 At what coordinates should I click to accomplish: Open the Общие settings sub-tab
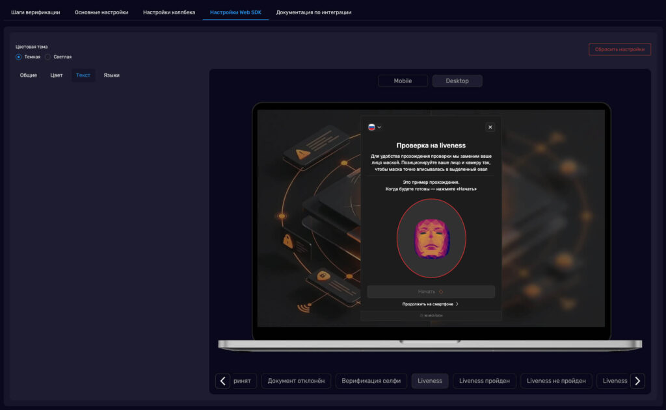[x=29, y=75]
